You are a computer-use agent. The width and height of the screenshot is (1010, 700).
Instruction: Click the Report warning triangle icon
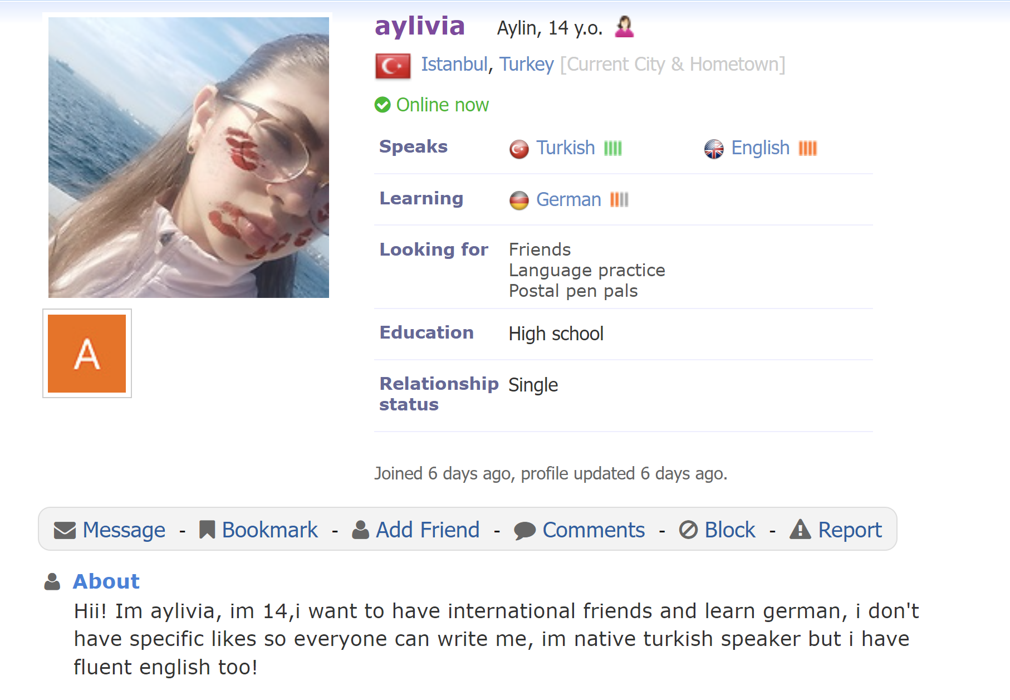[x=801, y=529]
